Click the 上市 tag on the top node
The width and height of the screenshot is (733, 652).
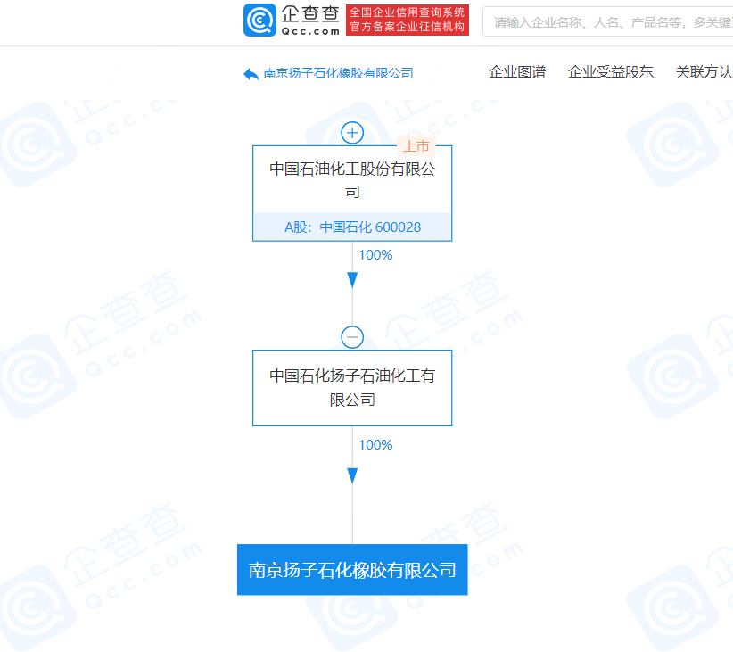click(416, 146)
